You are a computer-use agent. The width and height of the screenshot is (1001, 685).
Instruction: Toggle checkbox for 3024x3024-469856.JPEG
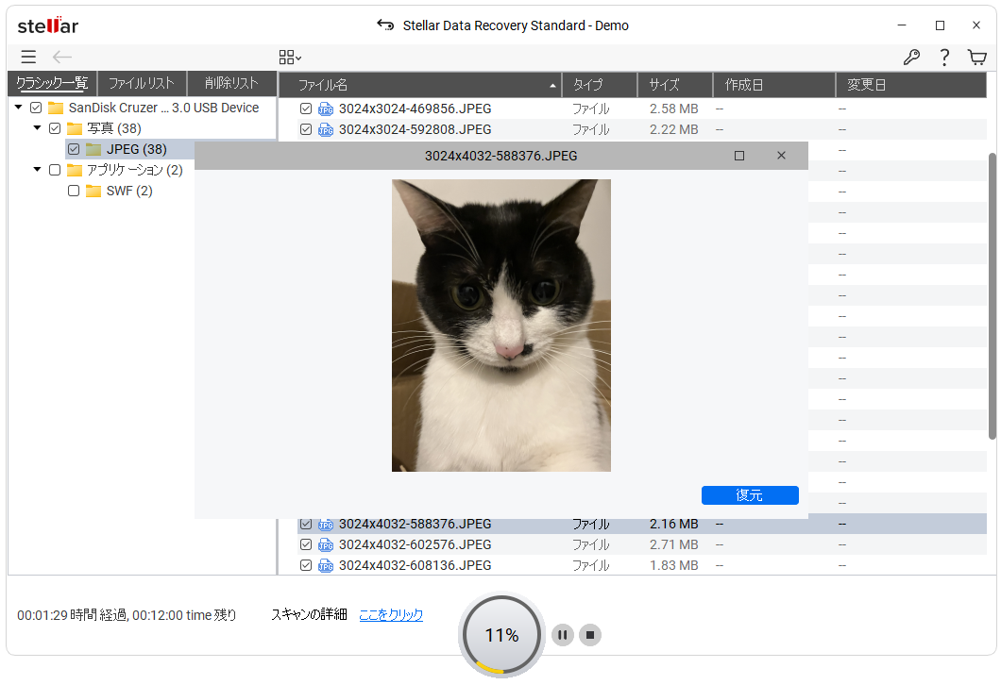tap(306, 109)
